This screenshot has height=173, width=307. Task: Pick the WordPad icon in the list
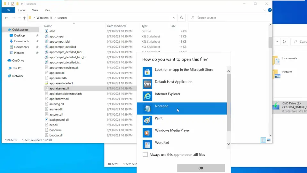coord(147,145)
